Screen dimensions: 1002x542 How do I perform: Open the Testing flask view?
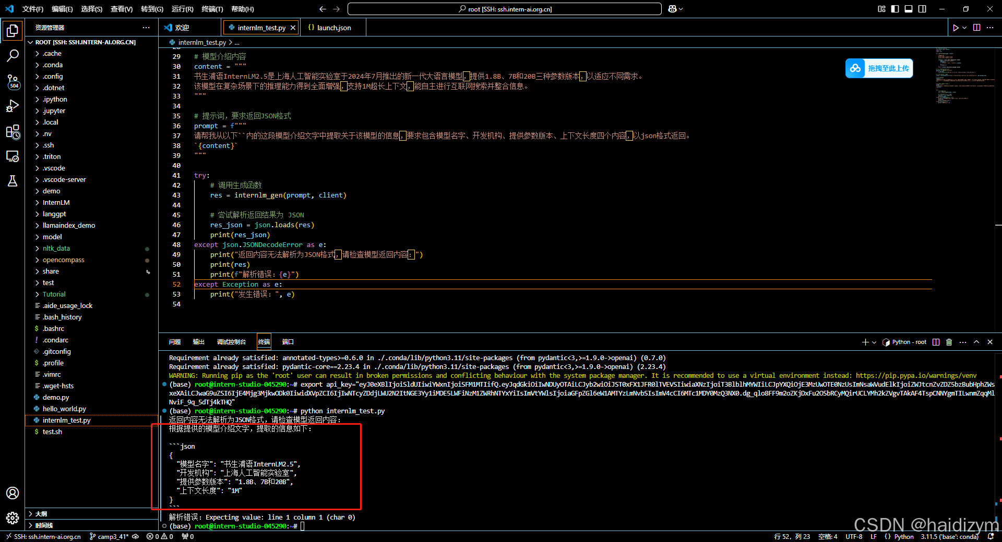click(13, 181)
